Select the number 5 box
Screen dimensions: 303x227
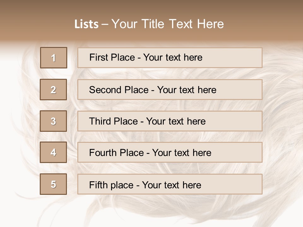coord(53,184)
